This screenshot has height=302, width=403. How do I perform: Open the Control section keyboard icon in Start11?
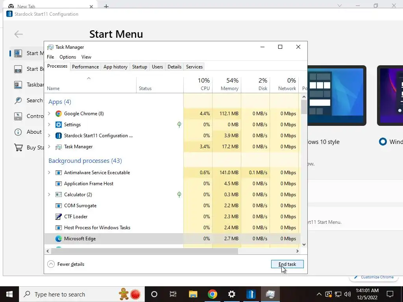click(18, 116)
